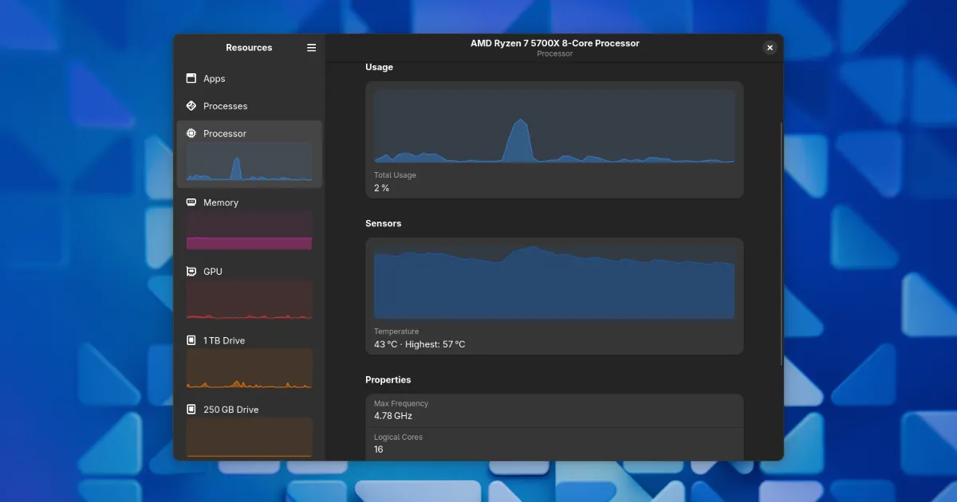This screenshot has height=502, width=957.
Task: Select the Logical Cores property row
Action: [x=554, y=444]
